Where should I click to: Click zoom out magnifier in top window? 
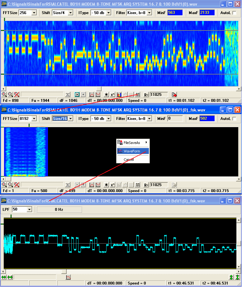(x=10, y=94)
